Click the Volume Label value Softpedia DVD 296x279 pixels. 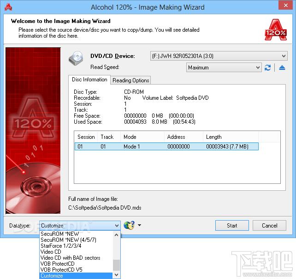click(192, 98)
